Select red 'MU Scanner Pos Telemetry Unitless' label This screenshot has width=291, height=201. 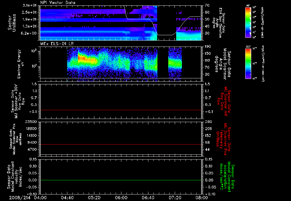point(223,139)
